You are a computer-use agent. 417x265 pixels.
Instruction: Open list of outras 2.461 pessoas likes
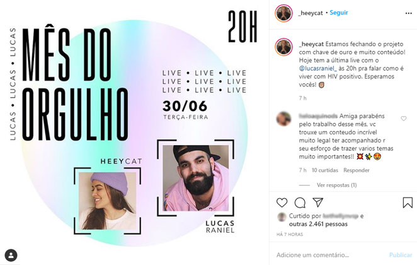click(x=318, y=224)
